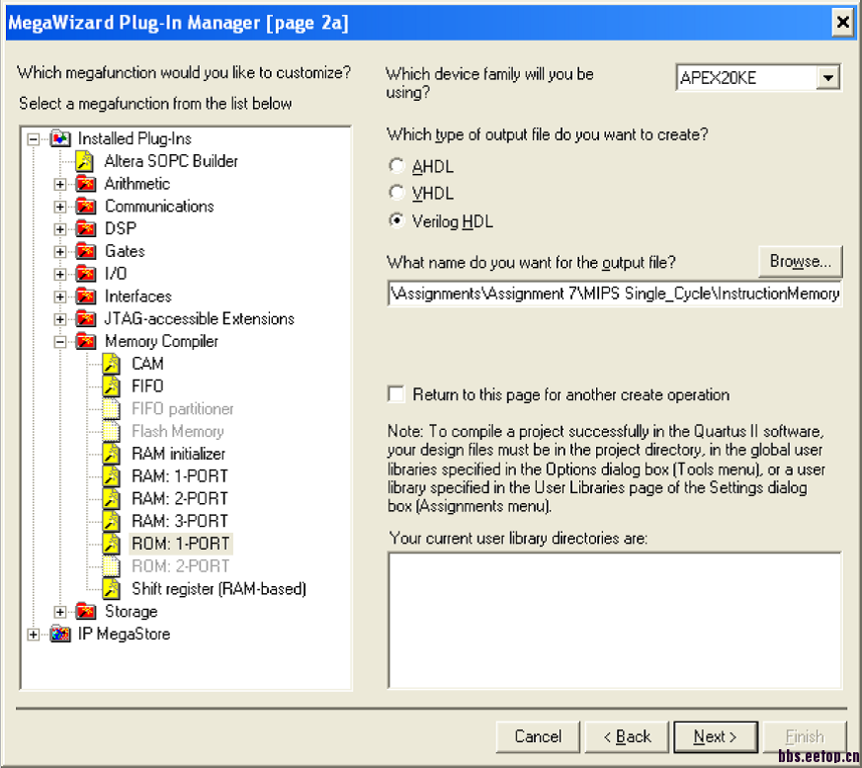Click the Installed Plug-Ins label

click(x=134, y=138)
